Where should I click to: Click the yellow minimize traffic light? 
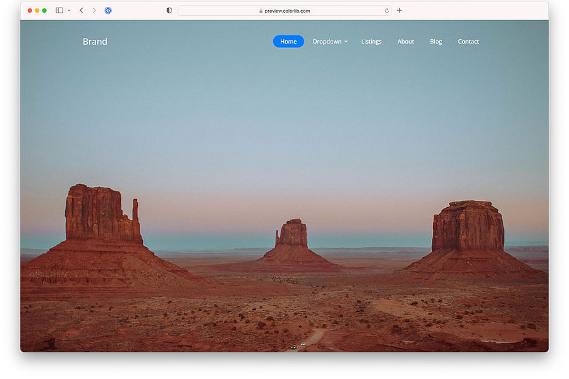35,10
